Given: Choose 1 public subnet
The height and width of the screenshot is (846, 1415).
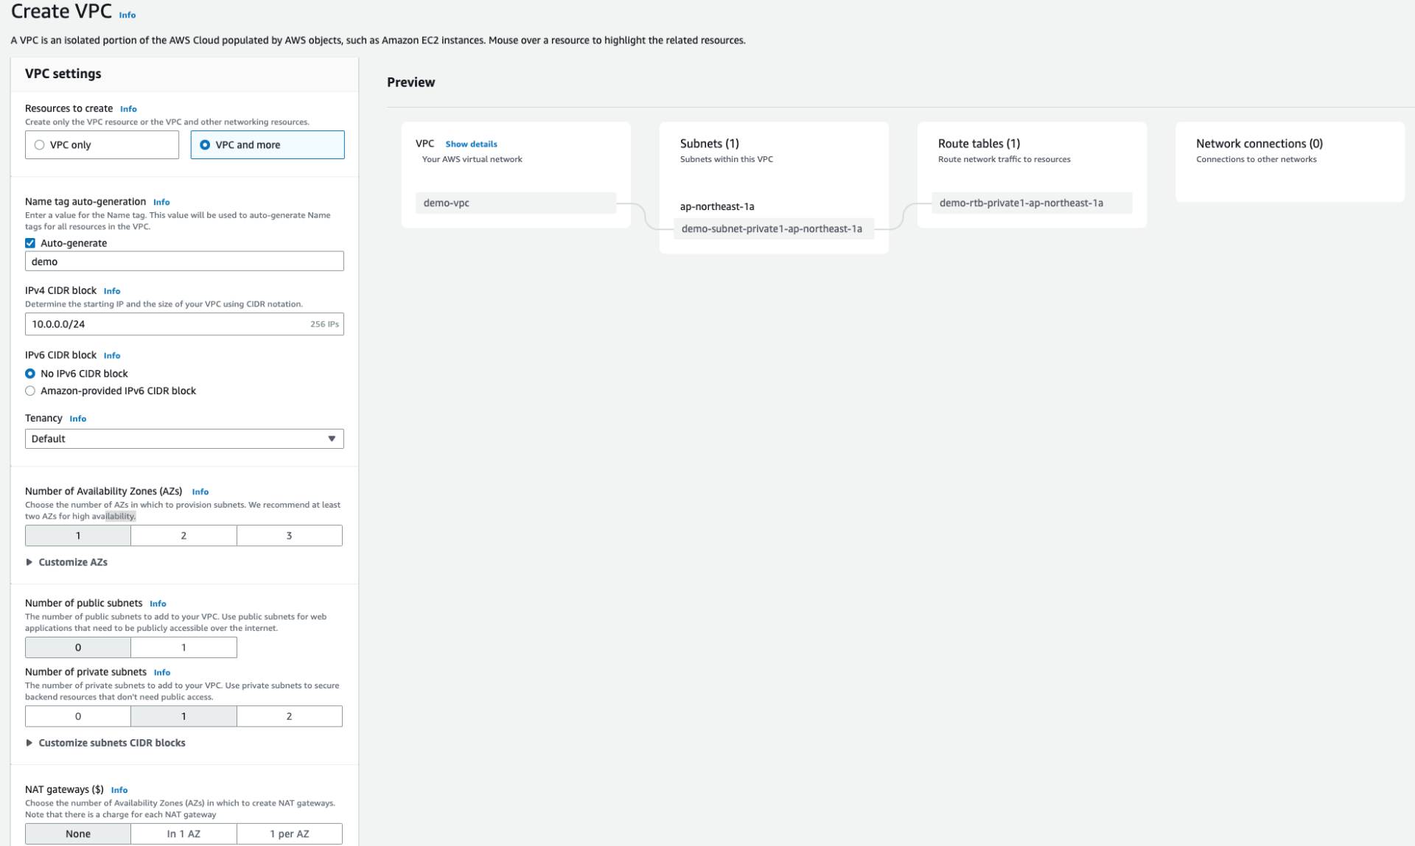Looking at the screenshot, I should coord(184,648).
